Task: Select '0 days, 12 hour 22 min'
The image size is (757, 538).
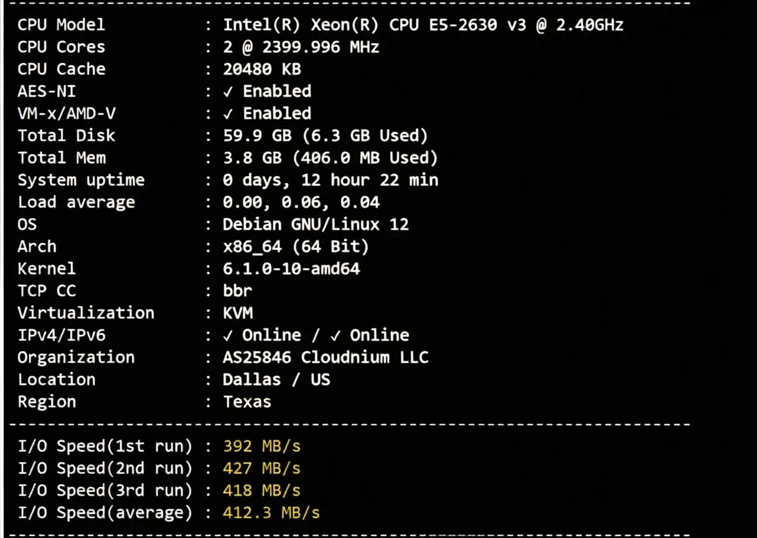Action: tap(331, 181)
